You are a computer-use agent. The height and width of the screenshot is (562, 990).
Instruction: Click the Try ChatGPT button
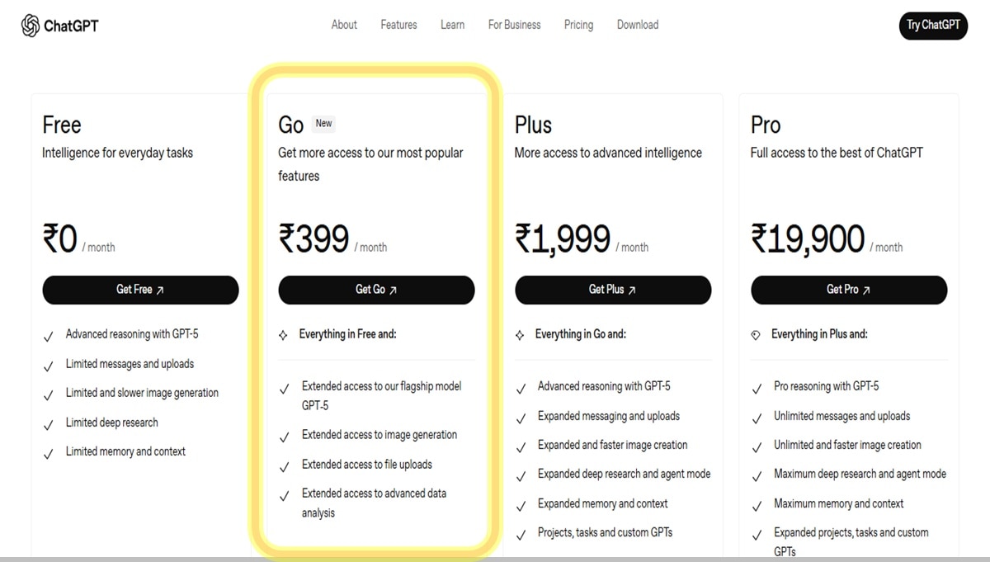coord(933,26)
